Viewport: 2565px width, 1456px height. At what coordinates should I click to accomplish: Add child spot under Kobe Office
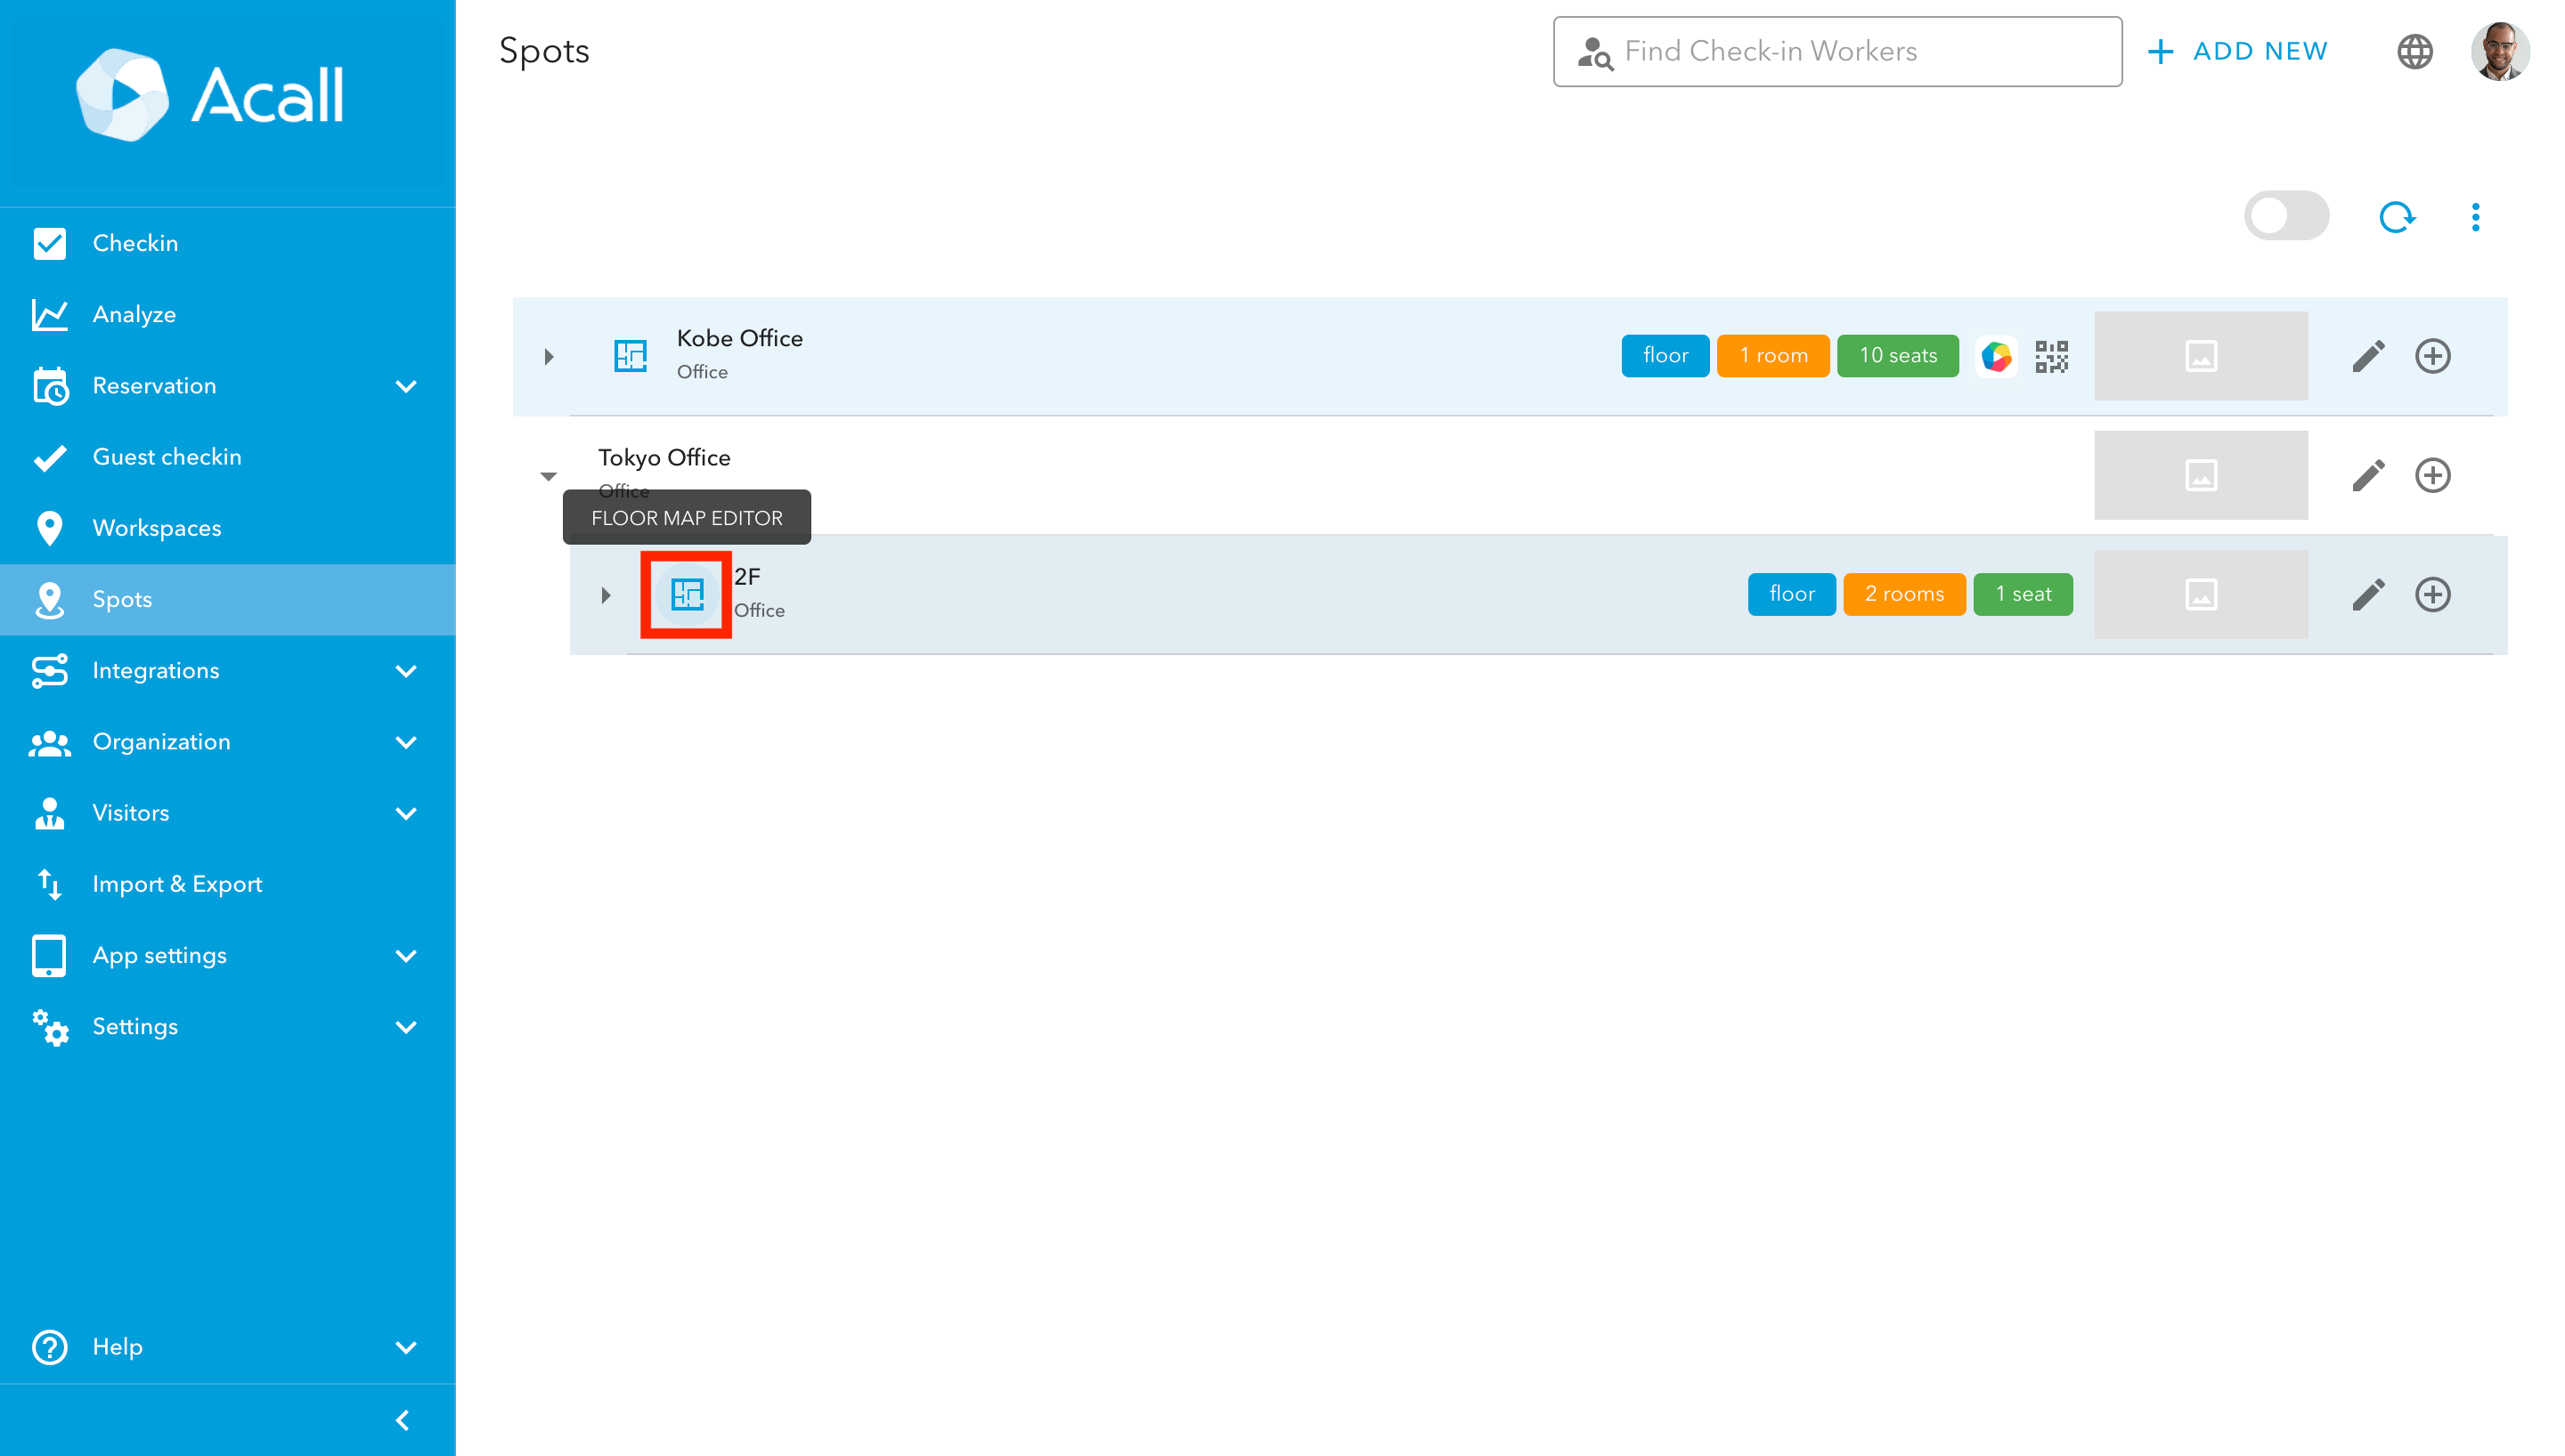2432,355
